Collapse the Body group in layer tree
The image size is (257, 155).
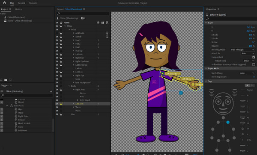[69, 86]
